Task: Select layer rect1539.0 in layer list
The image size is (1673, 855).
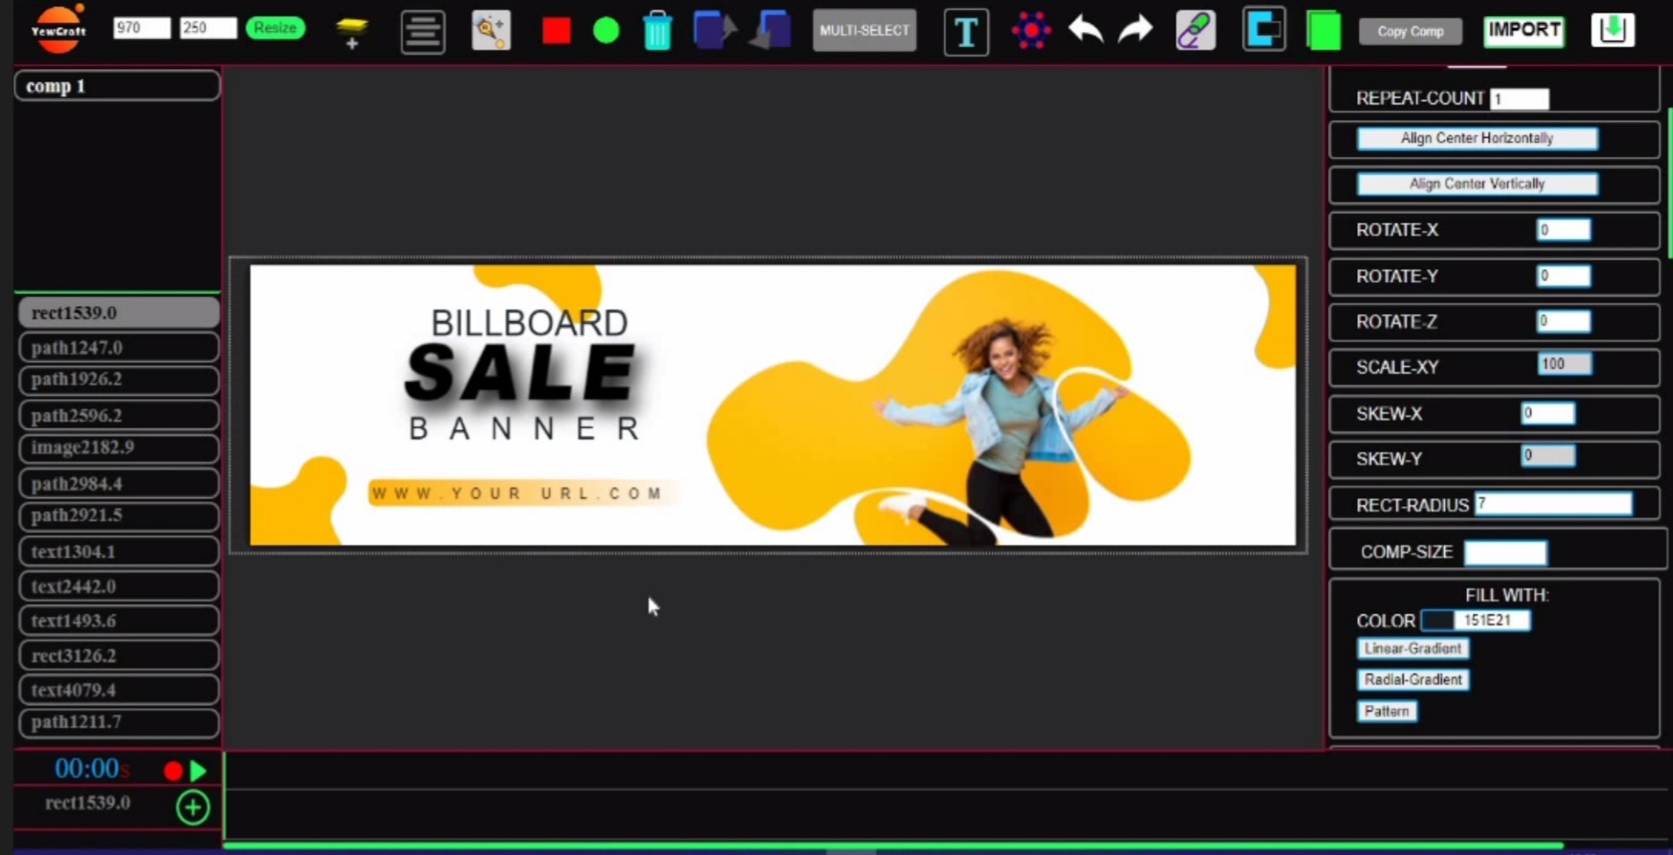Action: [118, 313]
